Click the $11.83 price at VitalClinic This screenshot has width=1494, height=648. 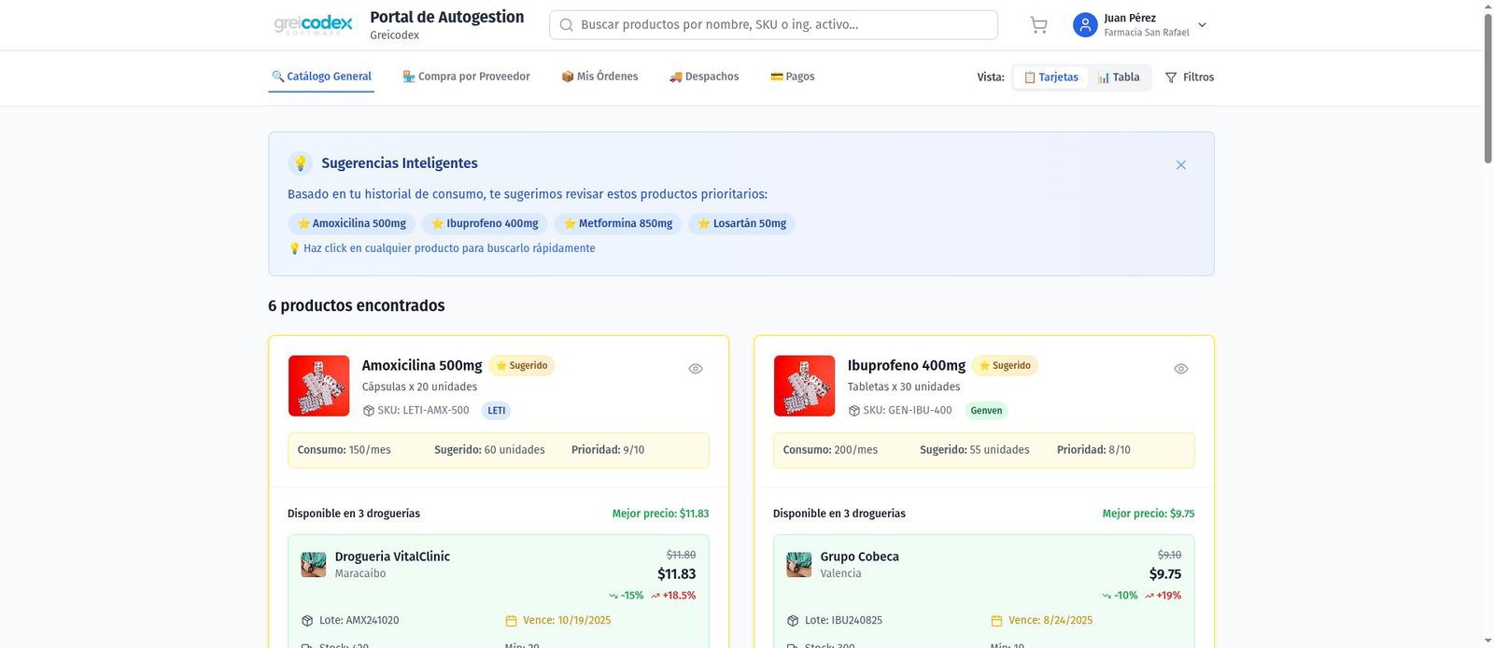tap(677, 574)
